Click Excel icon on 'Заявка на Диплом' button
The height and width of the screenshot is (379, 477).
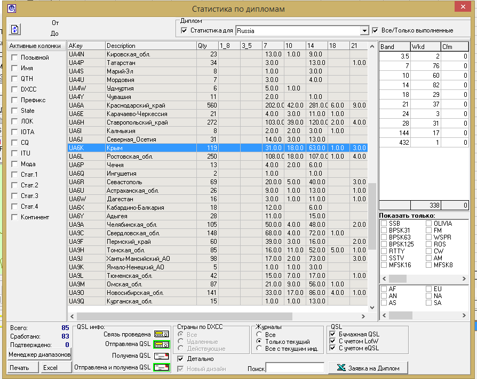click(x=340, y=368)
